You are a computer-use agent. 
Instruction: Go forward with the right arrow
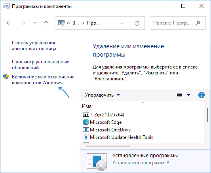(23, 23)
